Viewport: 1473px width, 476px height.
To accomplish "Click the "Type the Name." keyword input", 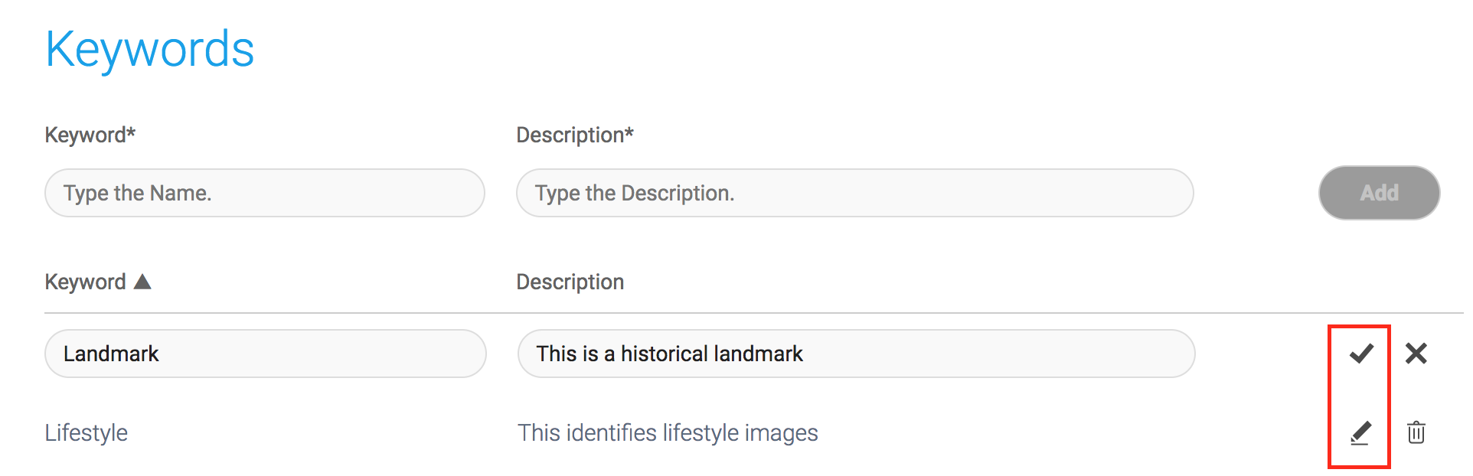I will point(264,193).
